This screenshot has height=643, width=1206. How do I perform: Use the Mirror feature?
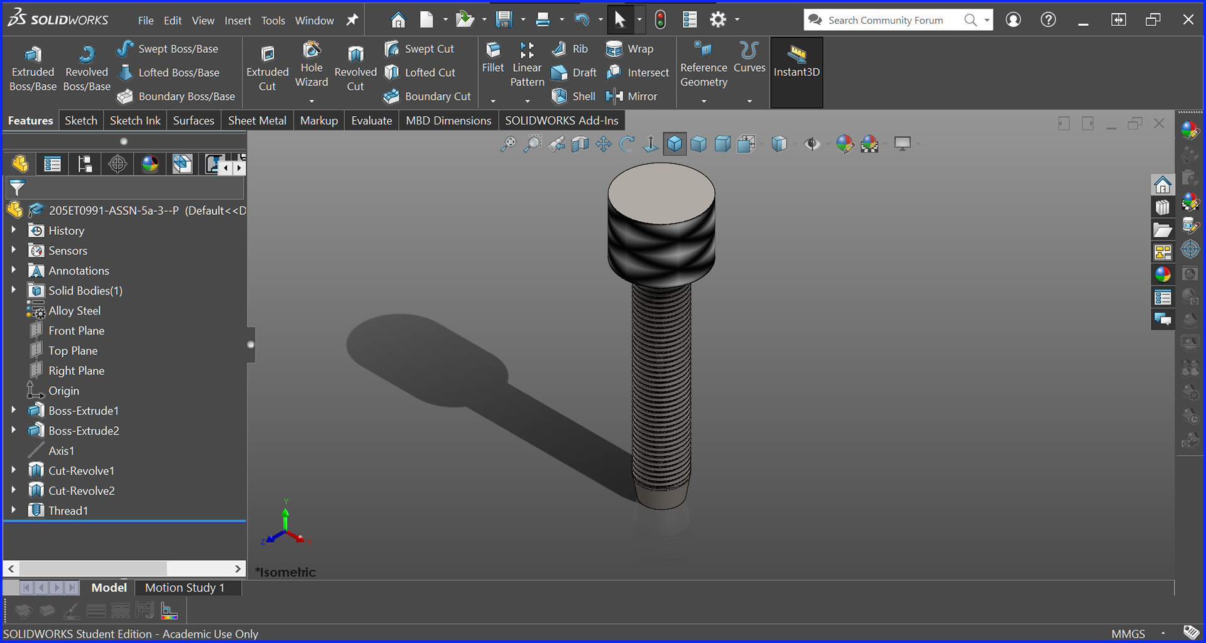click(631, 96)
